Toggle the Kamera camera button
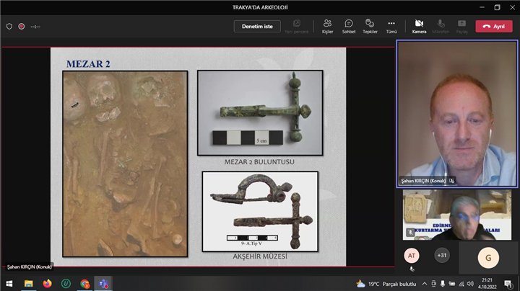This screenshot has height=291, width=520. [x=419, y=26]
